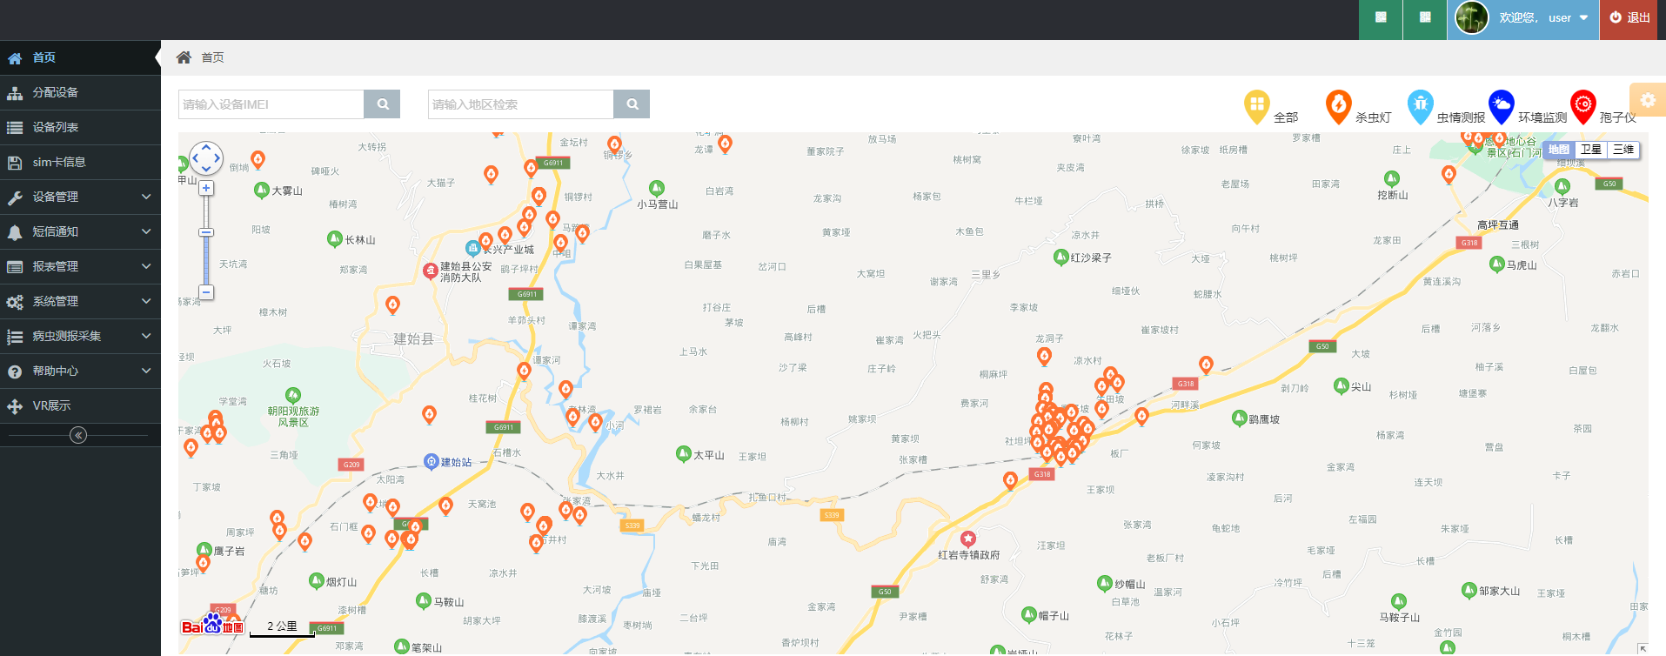Click the 退出 logout button

[1630, 18]
